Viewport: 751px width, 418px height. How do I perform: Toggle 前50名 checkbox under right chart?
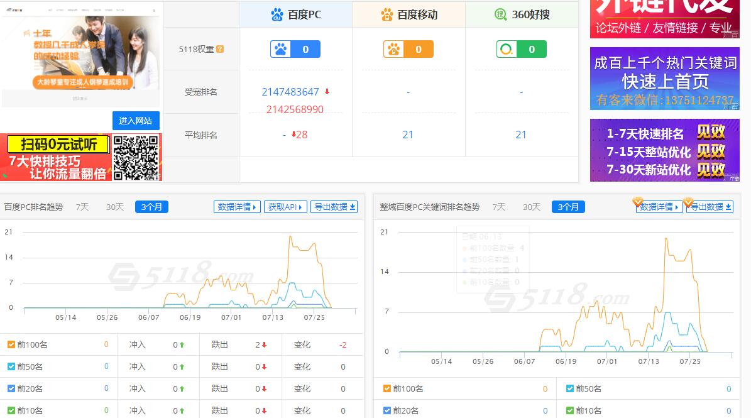(570, 388)
